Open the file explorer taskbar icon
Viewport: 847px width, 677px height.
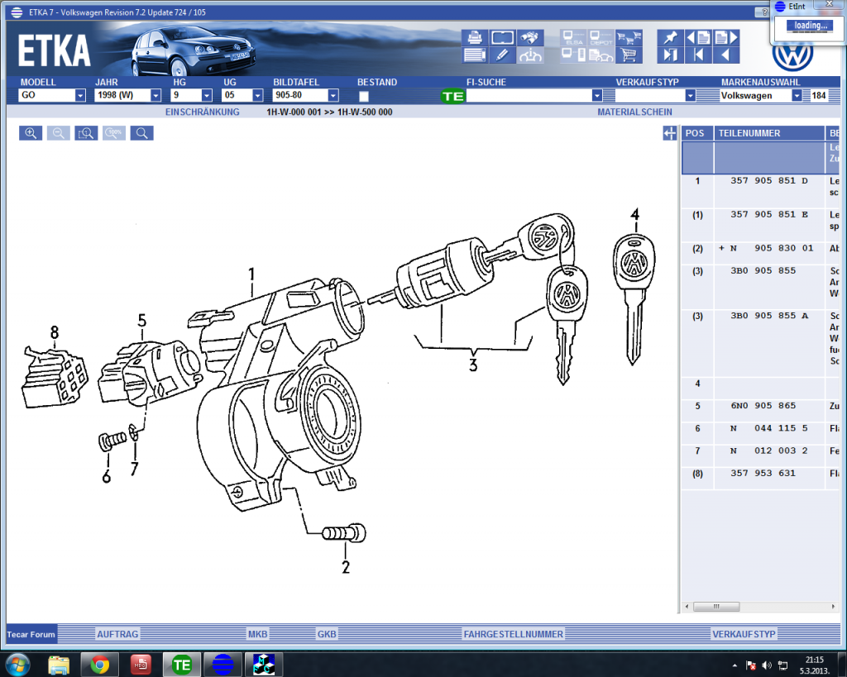pos(59,665)
